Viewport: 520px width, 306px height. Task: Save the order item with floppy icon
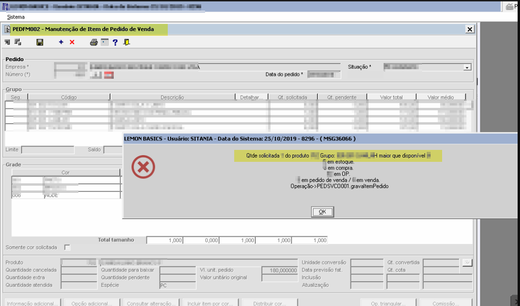click(40, 42)
